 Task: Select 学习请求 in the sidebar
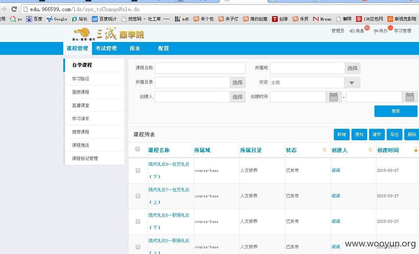click(94, 118)
